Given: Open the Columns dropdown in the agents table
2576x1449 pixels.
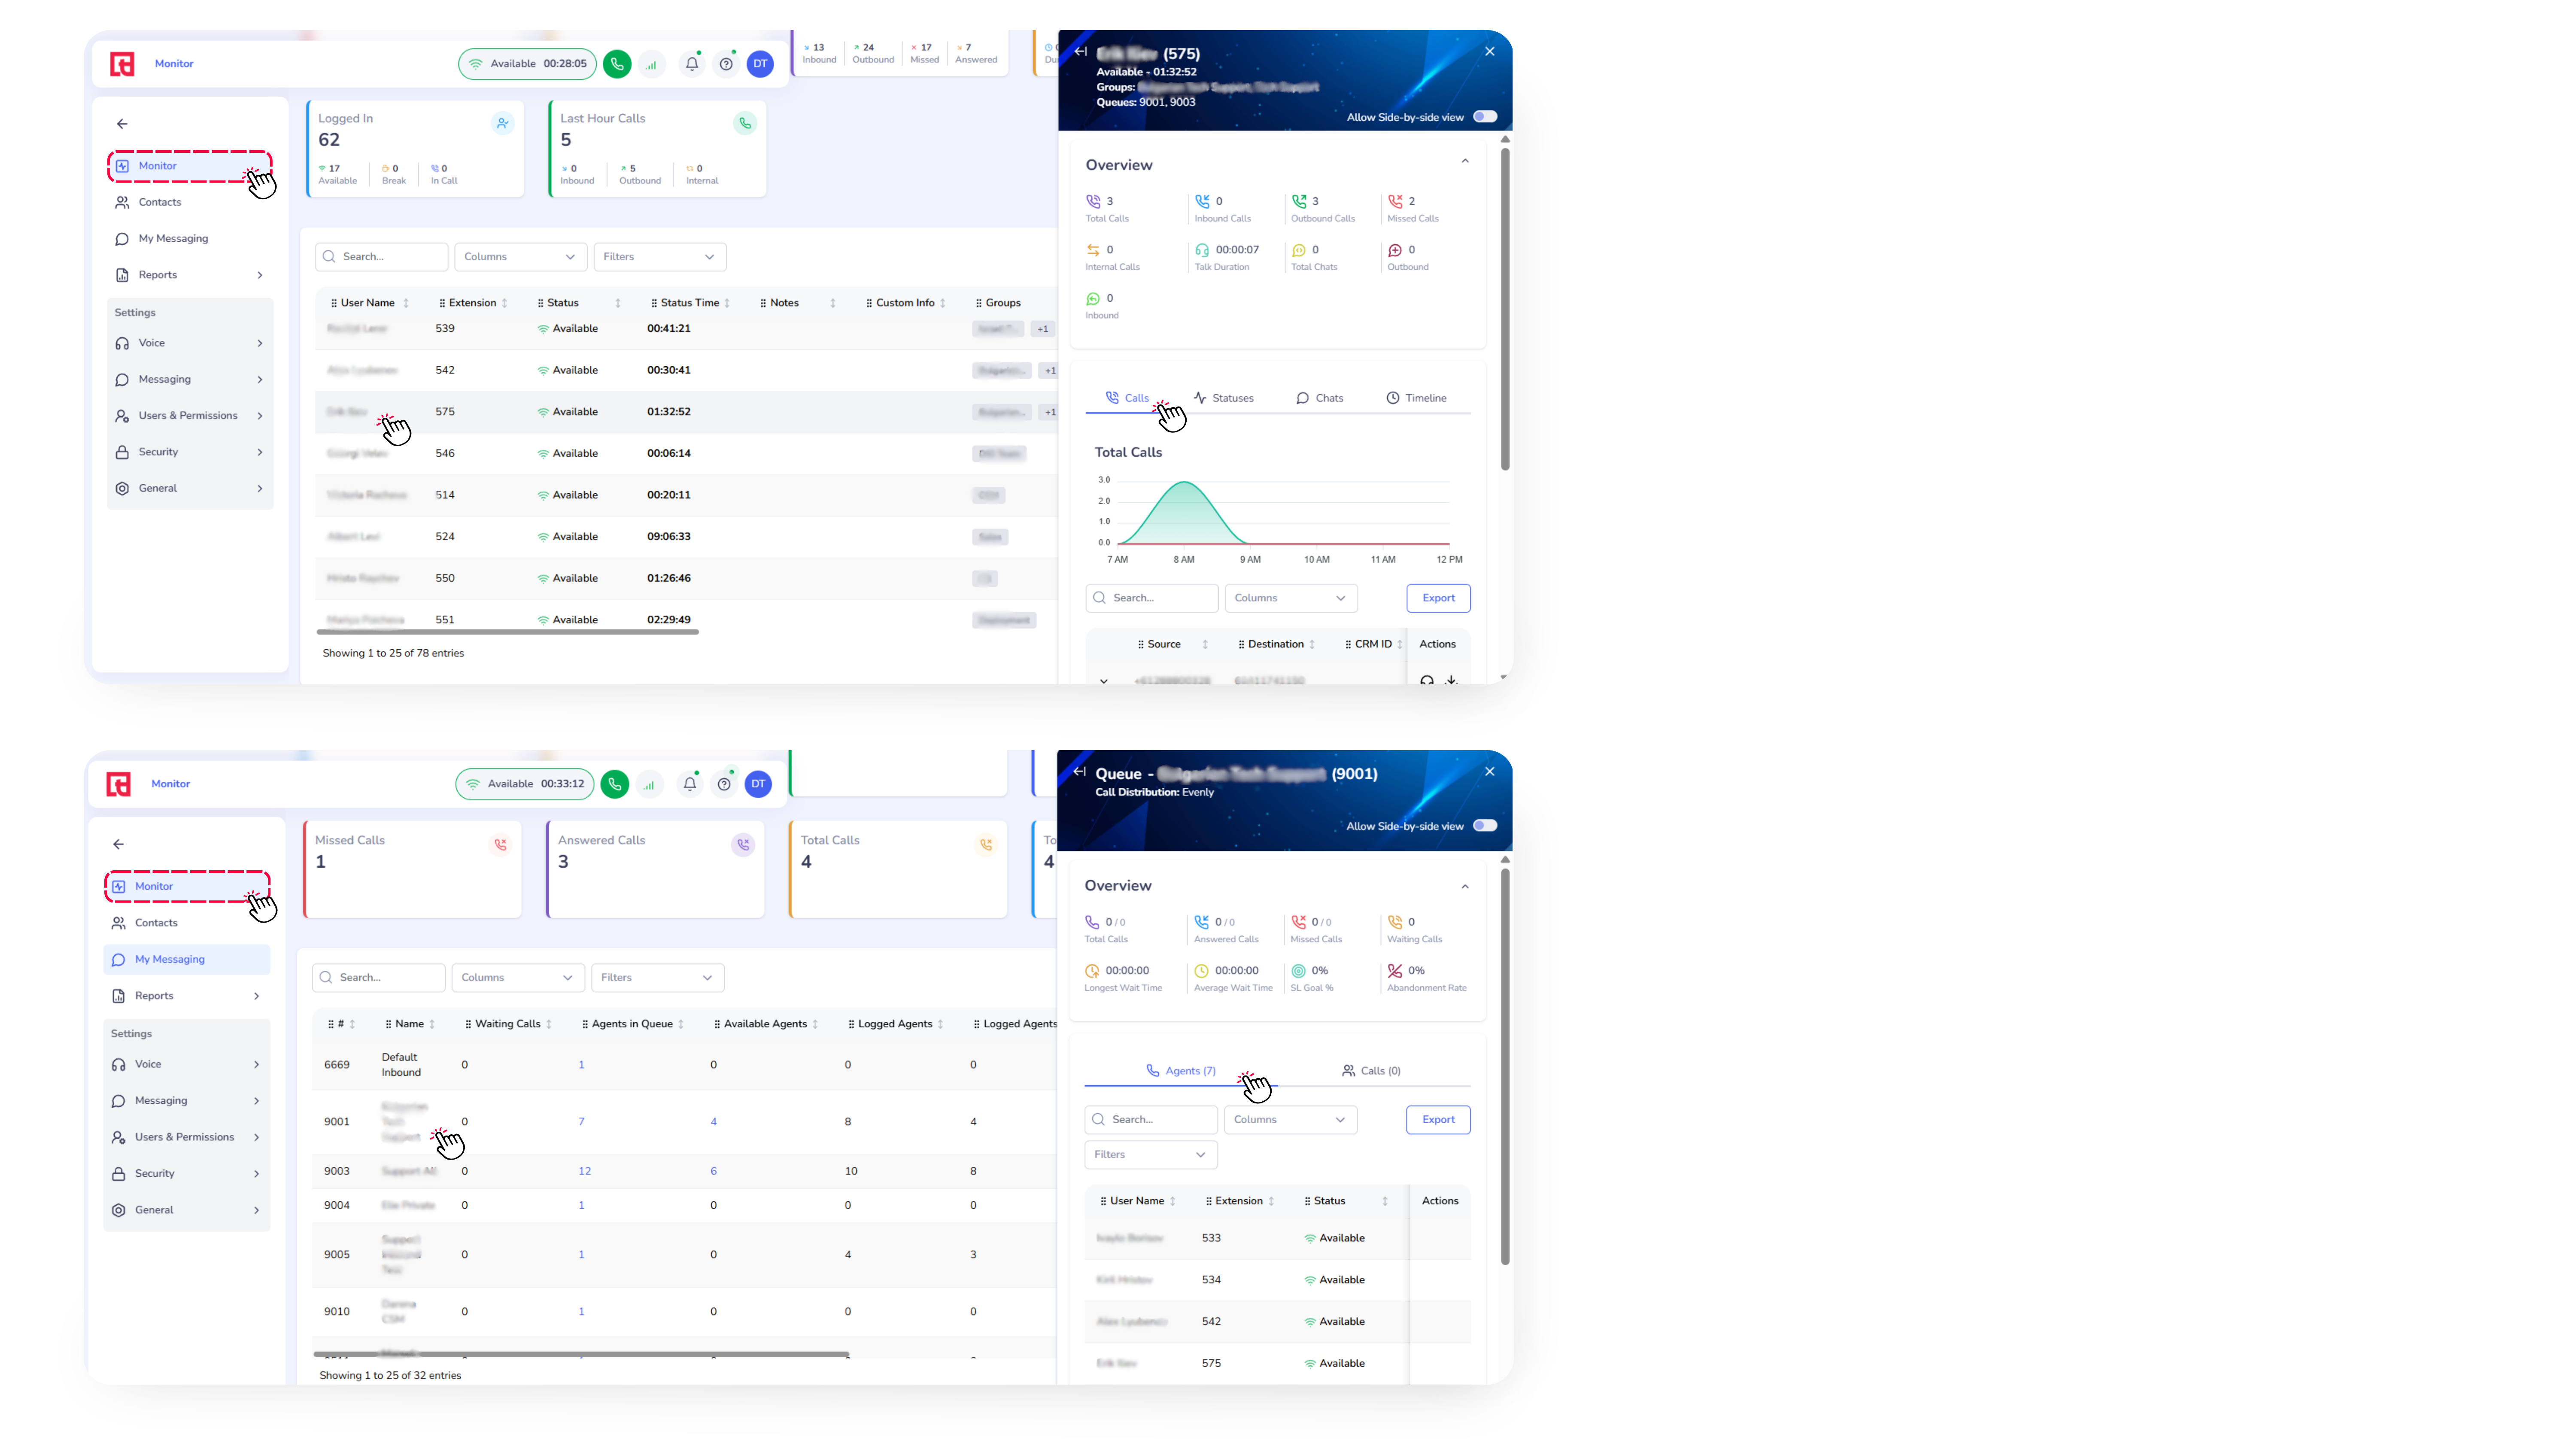Looking at the screenshot, I should coord(520,257).
